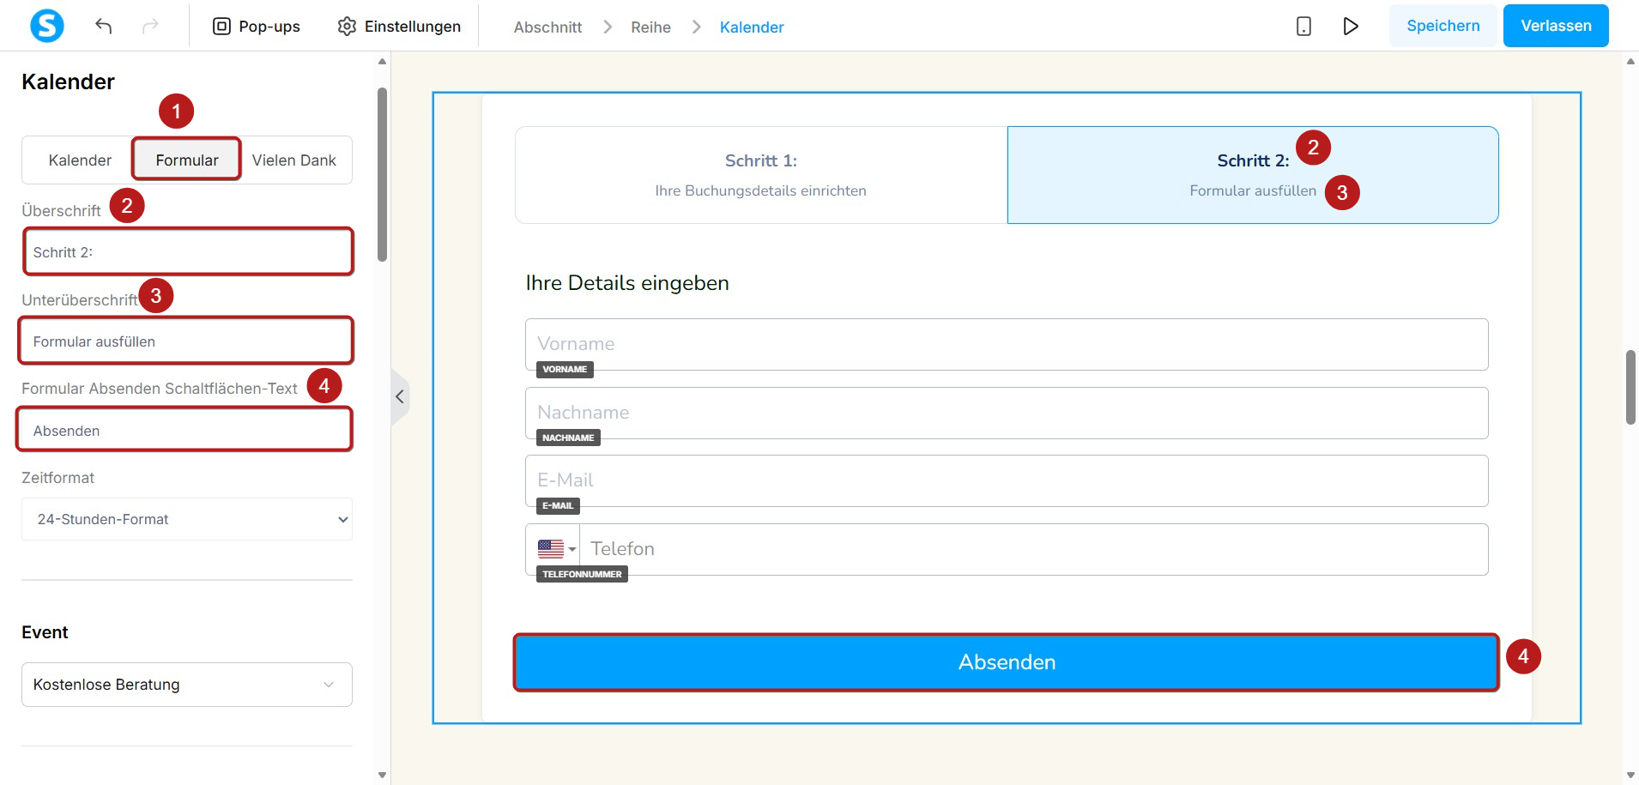The image size is (1639, 785).
Task: Click the Schritt 1 step panel
Action: 761,175
